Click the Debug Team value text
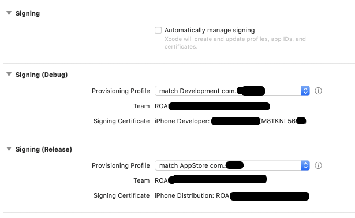 pos(212,106)
